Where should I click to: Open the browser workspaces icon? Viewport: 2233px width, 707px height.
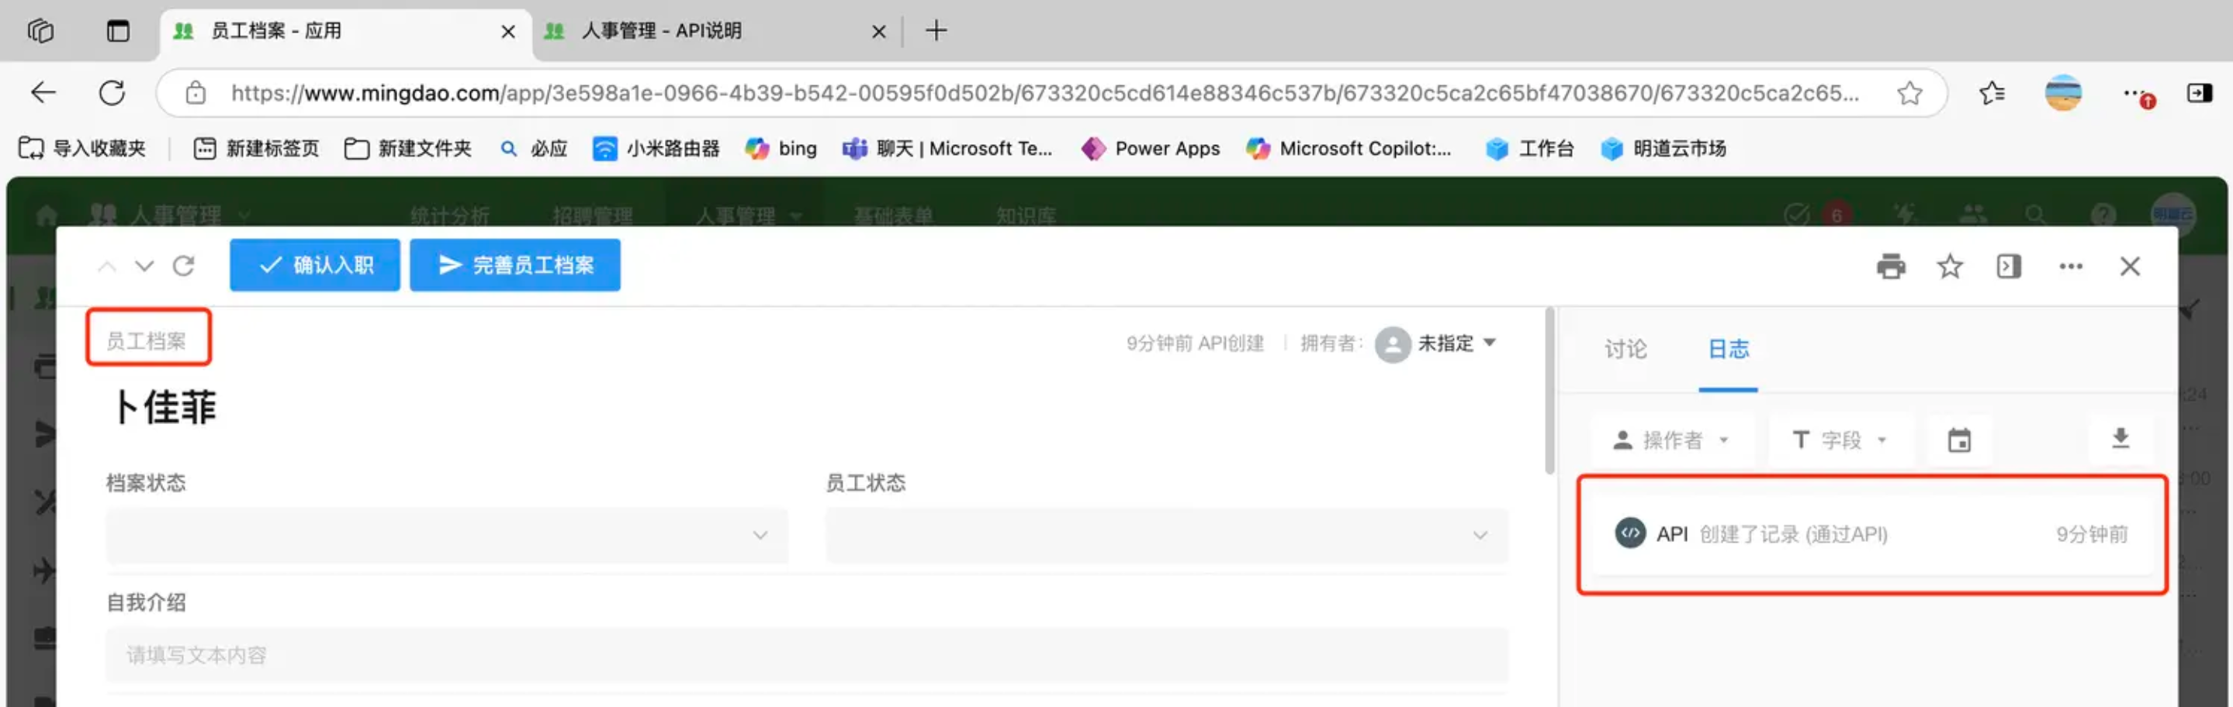click(41, 31)
